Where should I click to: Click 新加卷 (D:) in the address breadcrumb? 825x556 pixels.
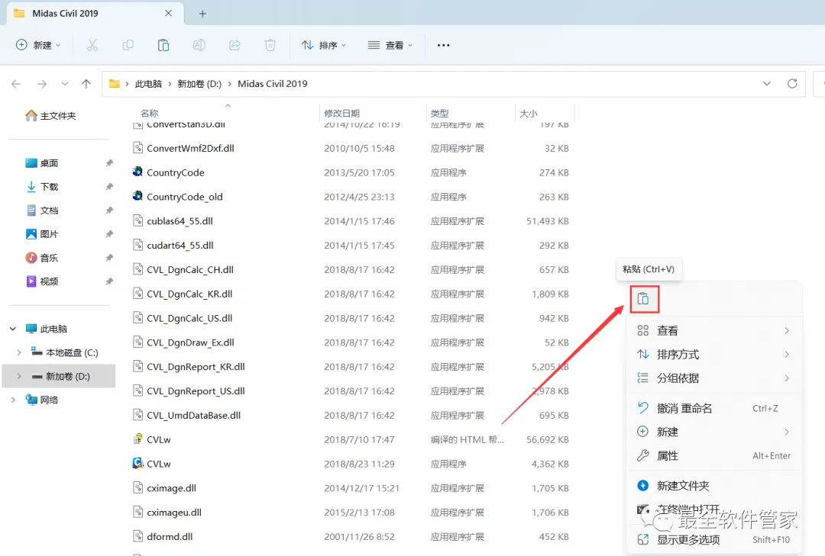pyautogui.click(x=199, y=84)
